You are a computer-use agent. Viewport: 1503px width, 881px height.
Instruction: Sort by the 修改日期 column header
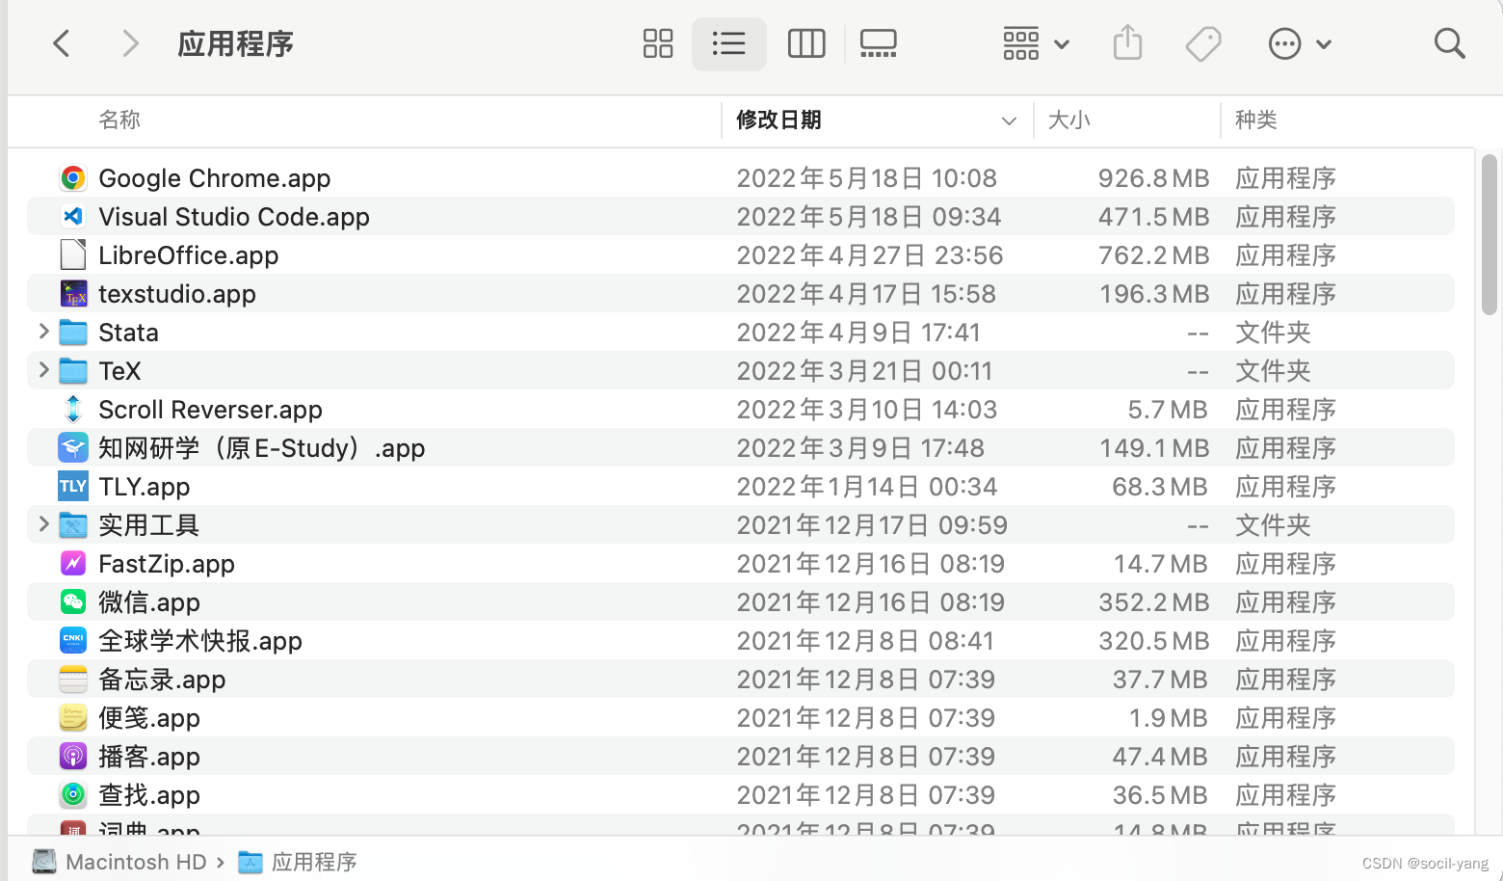(x=778, y=120)
